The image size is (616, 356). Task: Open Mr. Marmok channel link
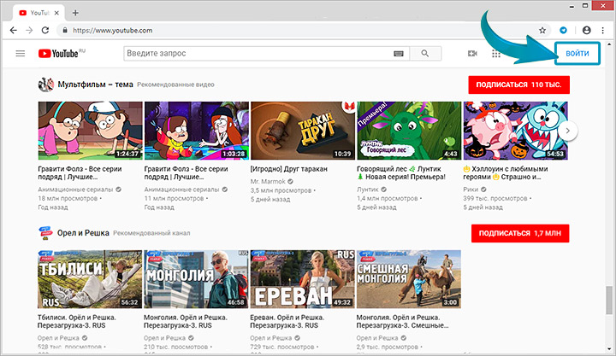click(268, 182)
